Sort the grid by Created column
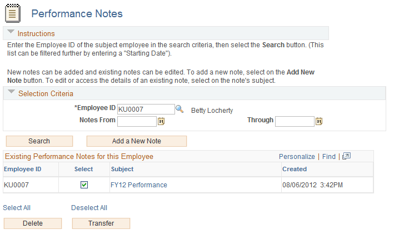 pos(295,169)
